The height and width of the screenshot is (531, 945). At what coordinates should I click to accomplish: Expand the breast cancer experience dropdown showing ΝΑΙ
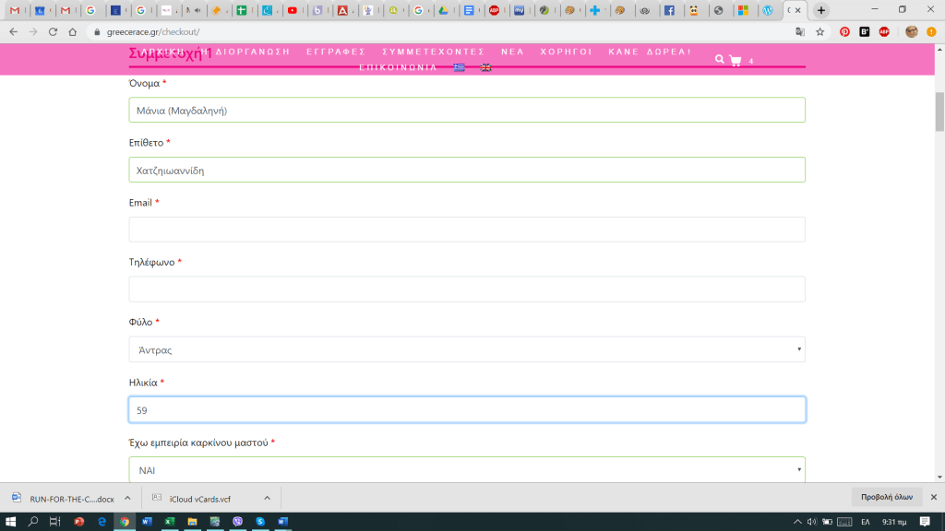[467, 469]
